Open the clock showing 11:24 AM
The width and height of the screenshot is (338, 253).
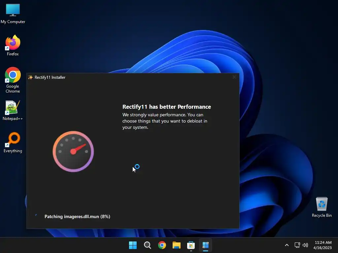coord(323,245)
